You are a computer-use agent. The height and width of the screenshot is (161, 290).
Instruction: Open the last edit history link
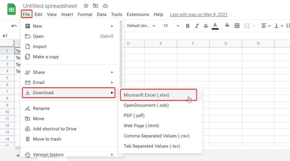[x=199, y=14]
